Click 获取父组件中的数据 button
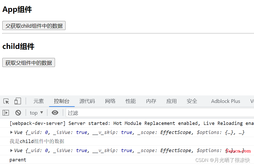 29,63
